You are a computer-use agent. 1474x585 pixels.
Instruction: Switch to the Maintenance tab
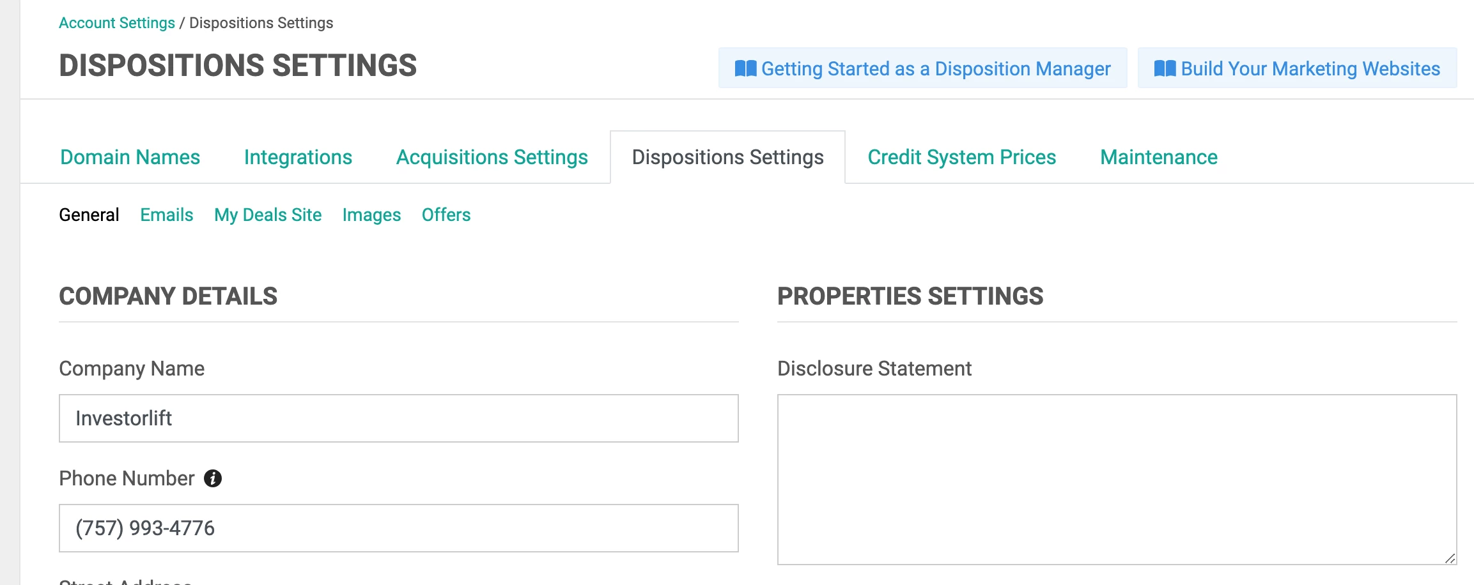(x=1158, y=157)
